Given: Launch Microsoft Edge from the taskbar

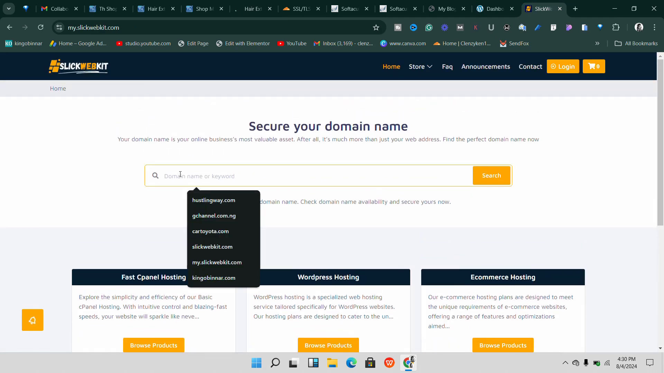Looking at the screenshot, I should tap(351, 363).
